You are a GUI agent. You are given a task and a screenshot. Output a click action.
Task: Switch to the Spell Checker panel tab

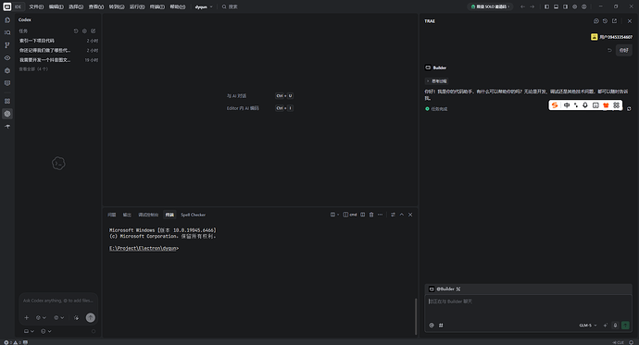coord(194,215)
